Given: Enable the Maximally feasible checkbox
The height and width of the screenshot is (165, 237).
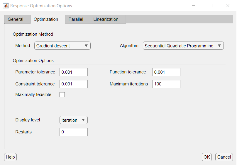Looking at the screenshot, I should [62, 94].
